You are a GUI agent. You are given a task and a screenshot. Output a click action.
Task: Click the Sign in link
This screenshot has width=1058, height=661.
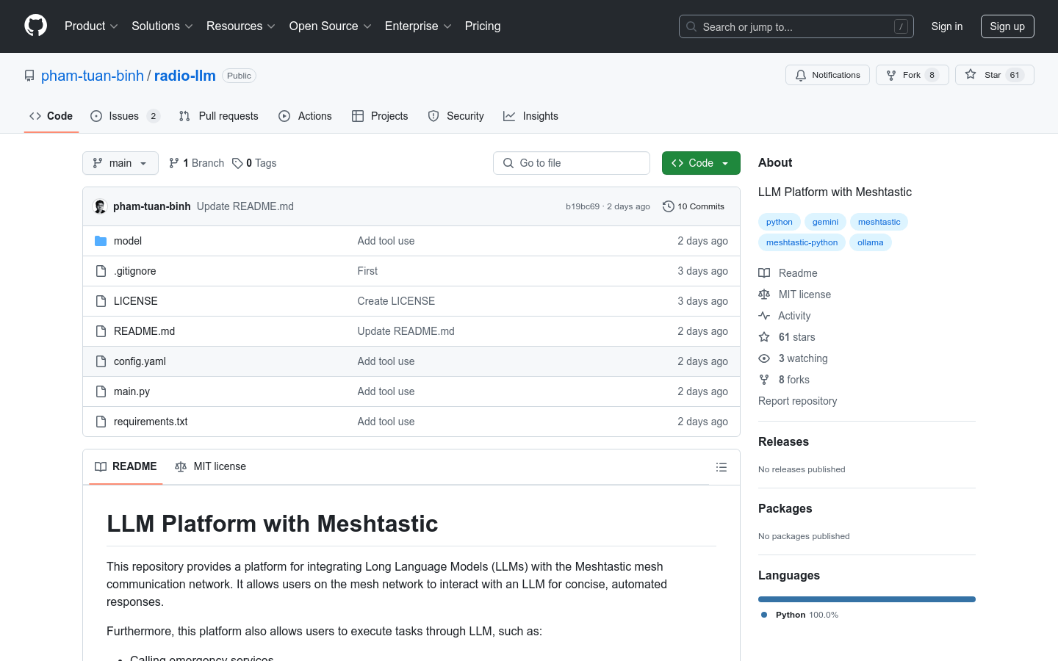point(947,26)
